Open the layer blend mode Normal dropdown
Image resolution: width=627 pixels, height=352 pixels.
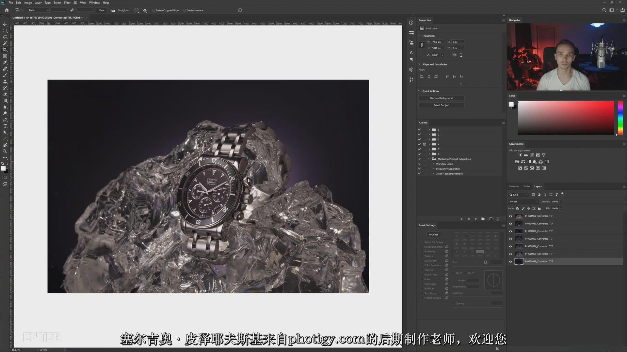(x=523, y=202)
